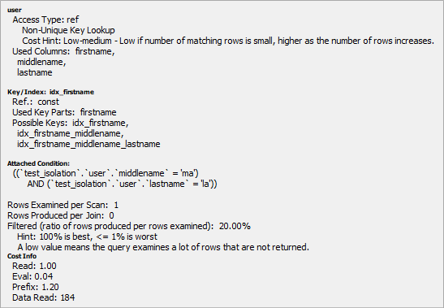Click the lastname = 'la' condition line
Image resolution: width=444 pixels, height=308 pixels.
click(122, 184)
